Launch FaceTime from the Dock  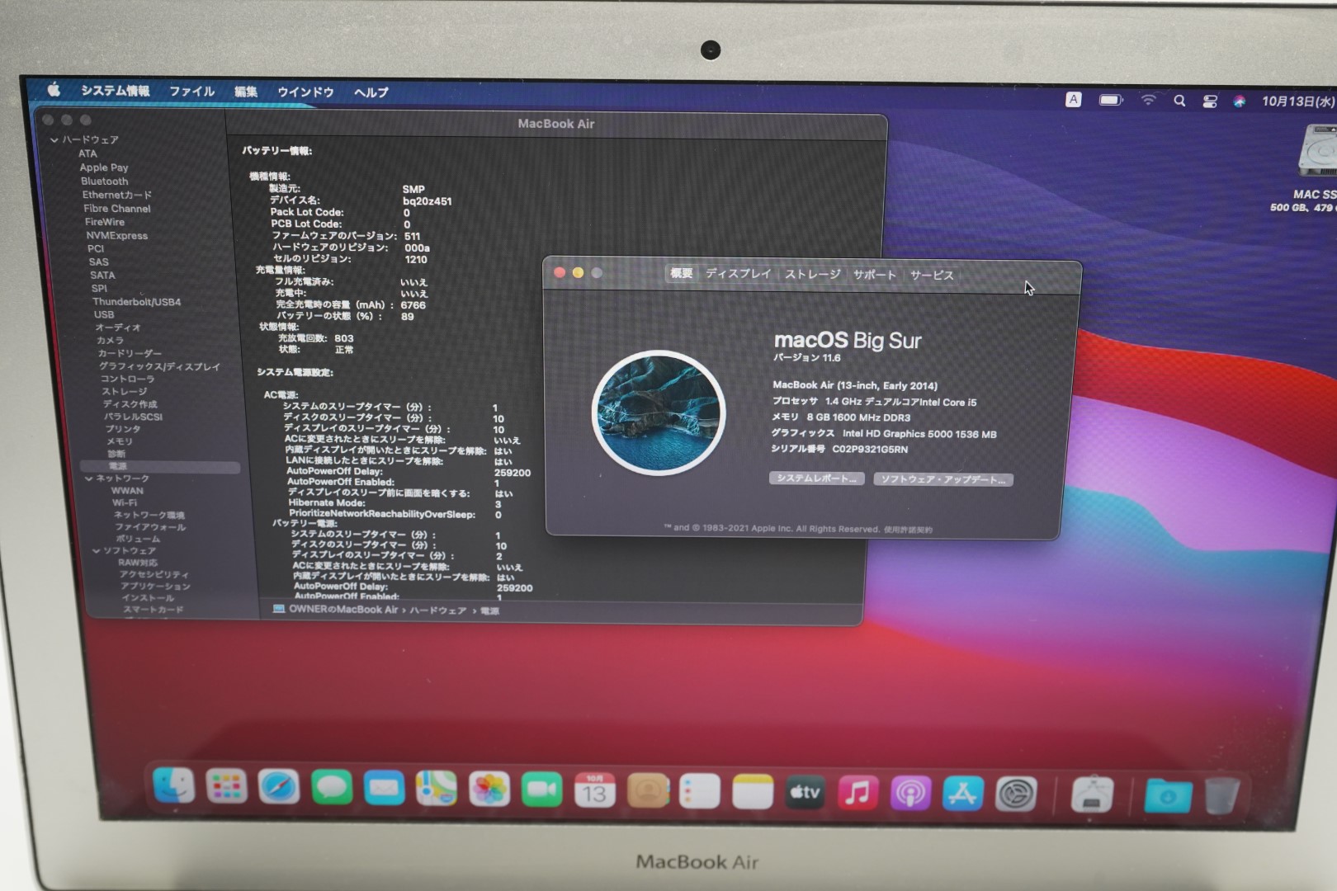pos(541,791)
